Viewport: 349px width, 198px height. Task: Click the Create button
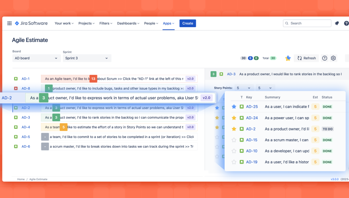188,23
